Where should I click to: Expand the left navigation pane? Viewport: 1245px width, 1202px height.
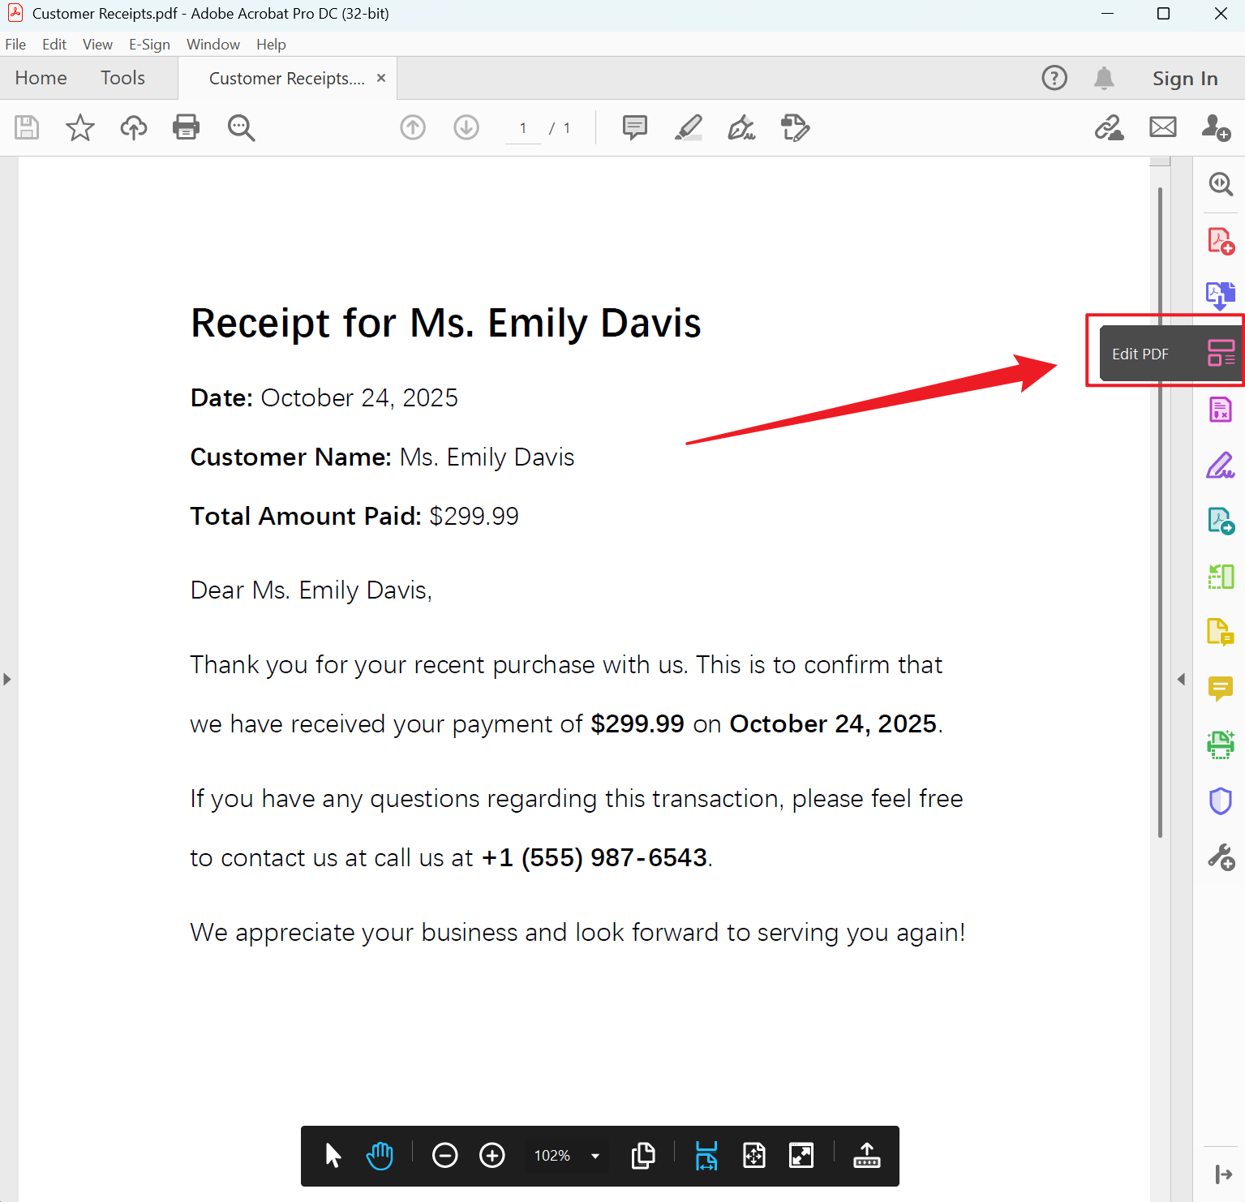tap(7, 679)
